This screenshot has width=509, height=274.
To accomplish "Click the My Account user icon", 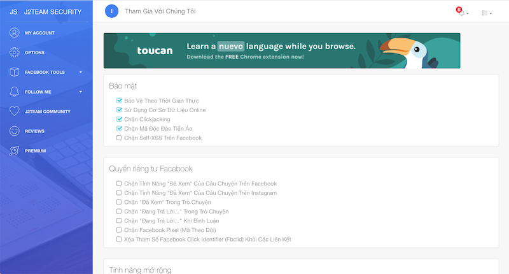I will (x=14, y=32).
